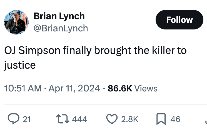This screenshot has width=207, height=137.
Task: Click the 2.8K likes count
Action: 130,119
